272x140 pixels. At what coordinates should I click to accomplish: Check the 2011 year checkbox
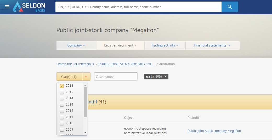tap(62, 117)
